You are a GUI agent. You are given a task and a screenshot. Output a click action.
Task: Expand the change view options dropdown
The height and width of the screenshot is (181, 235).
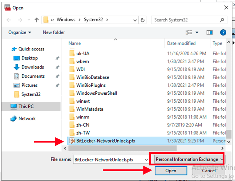(197, 32)
